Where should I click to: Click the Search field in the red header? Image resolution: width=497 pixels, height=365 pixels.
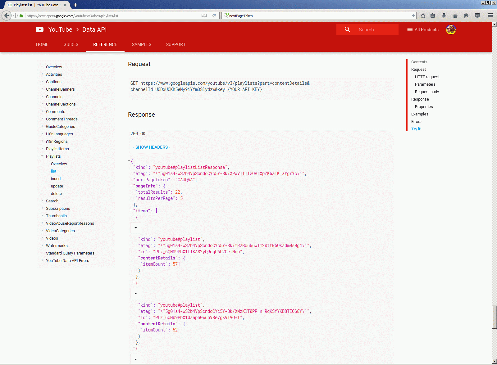click(367, 29)
